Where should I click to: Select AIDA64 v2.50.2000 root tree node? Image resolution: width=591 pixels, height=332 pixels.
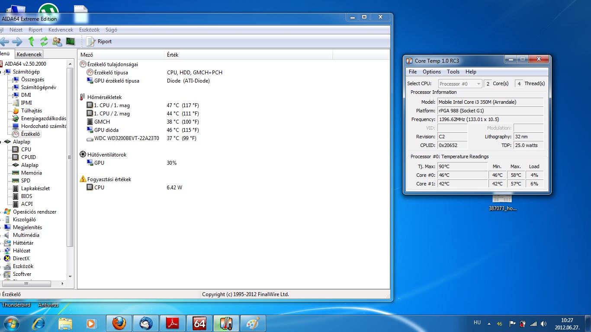click(x=26, y=64)
